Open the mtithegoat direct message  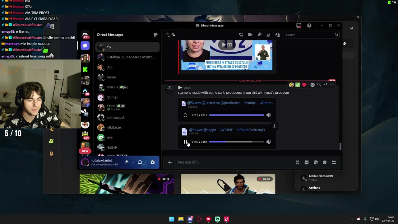[x=127, y=117]
